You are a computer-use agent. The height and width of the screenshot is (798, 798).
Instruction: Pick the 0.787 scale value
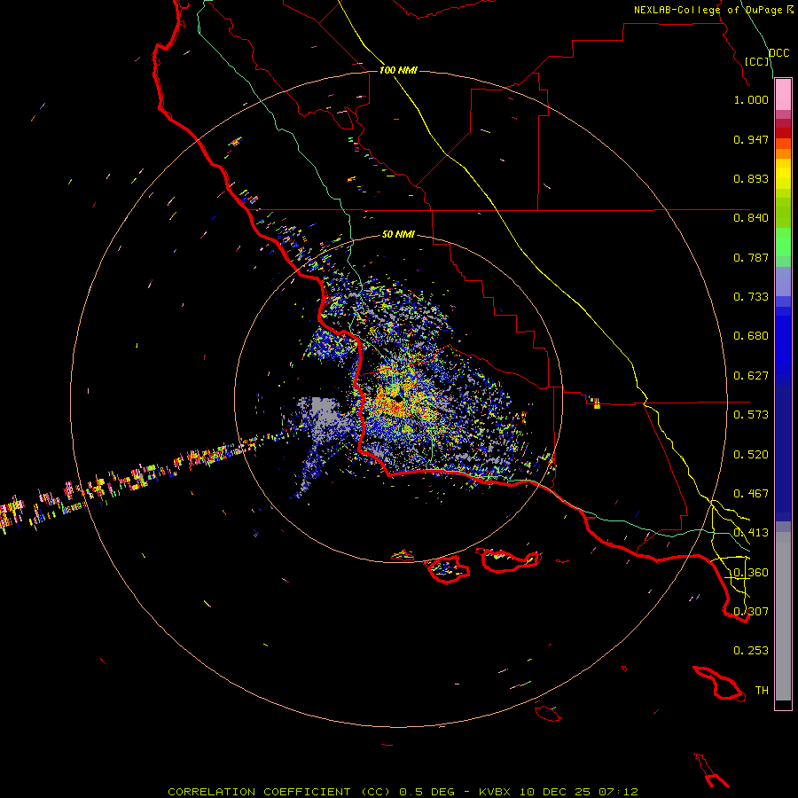pos(751,257)
